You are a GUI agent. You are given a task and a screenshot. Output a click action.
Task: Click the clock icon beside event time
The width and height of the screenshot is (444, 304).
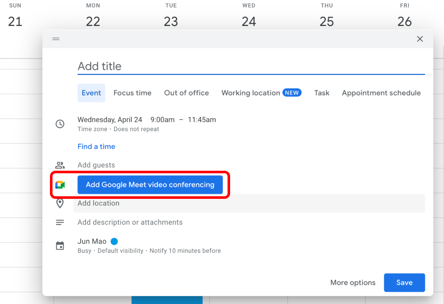(x=60, y=124)
